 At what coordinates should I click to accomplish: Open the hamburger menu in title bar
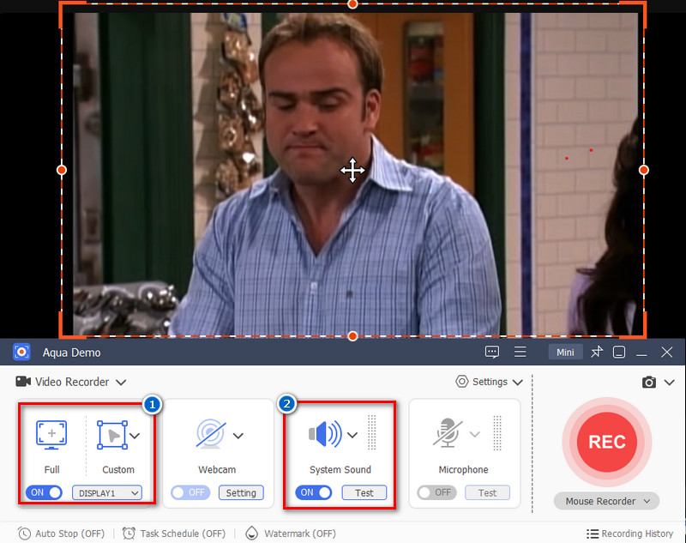point(520,352)
